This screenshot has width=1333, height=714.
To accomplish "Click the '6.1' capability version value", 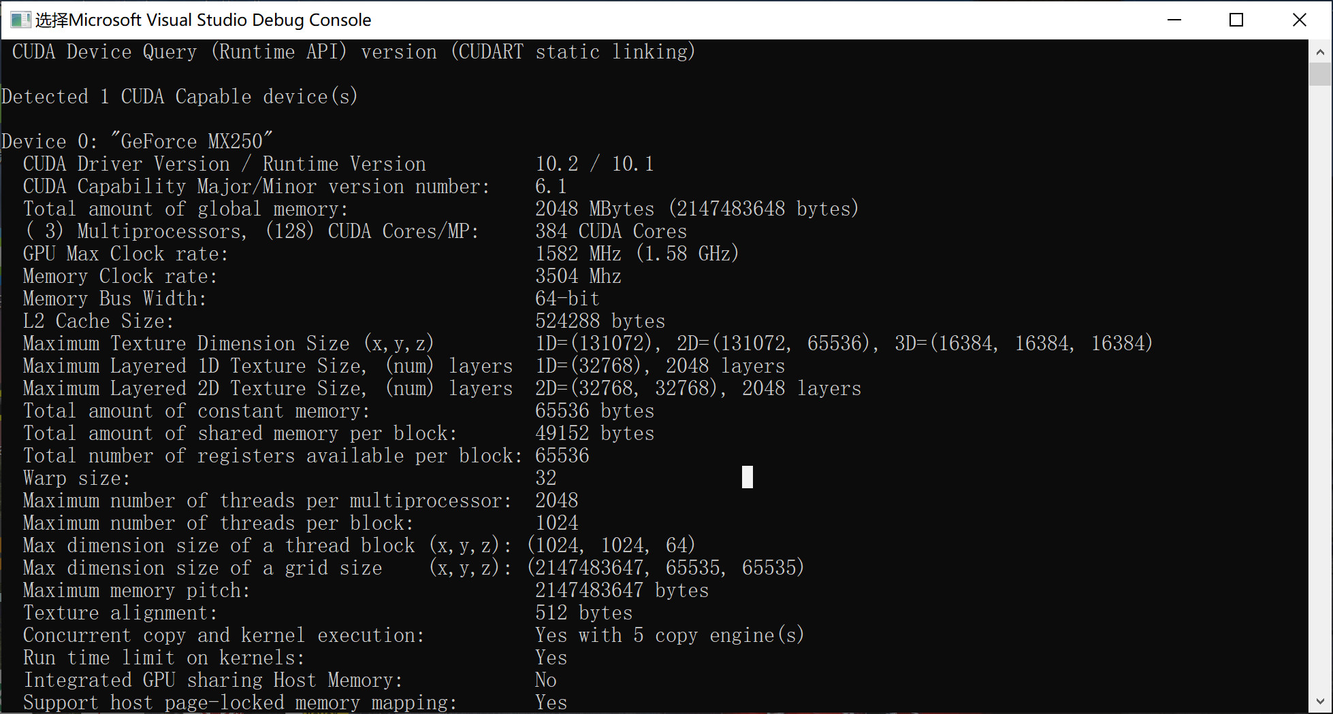I will [551, 186].
